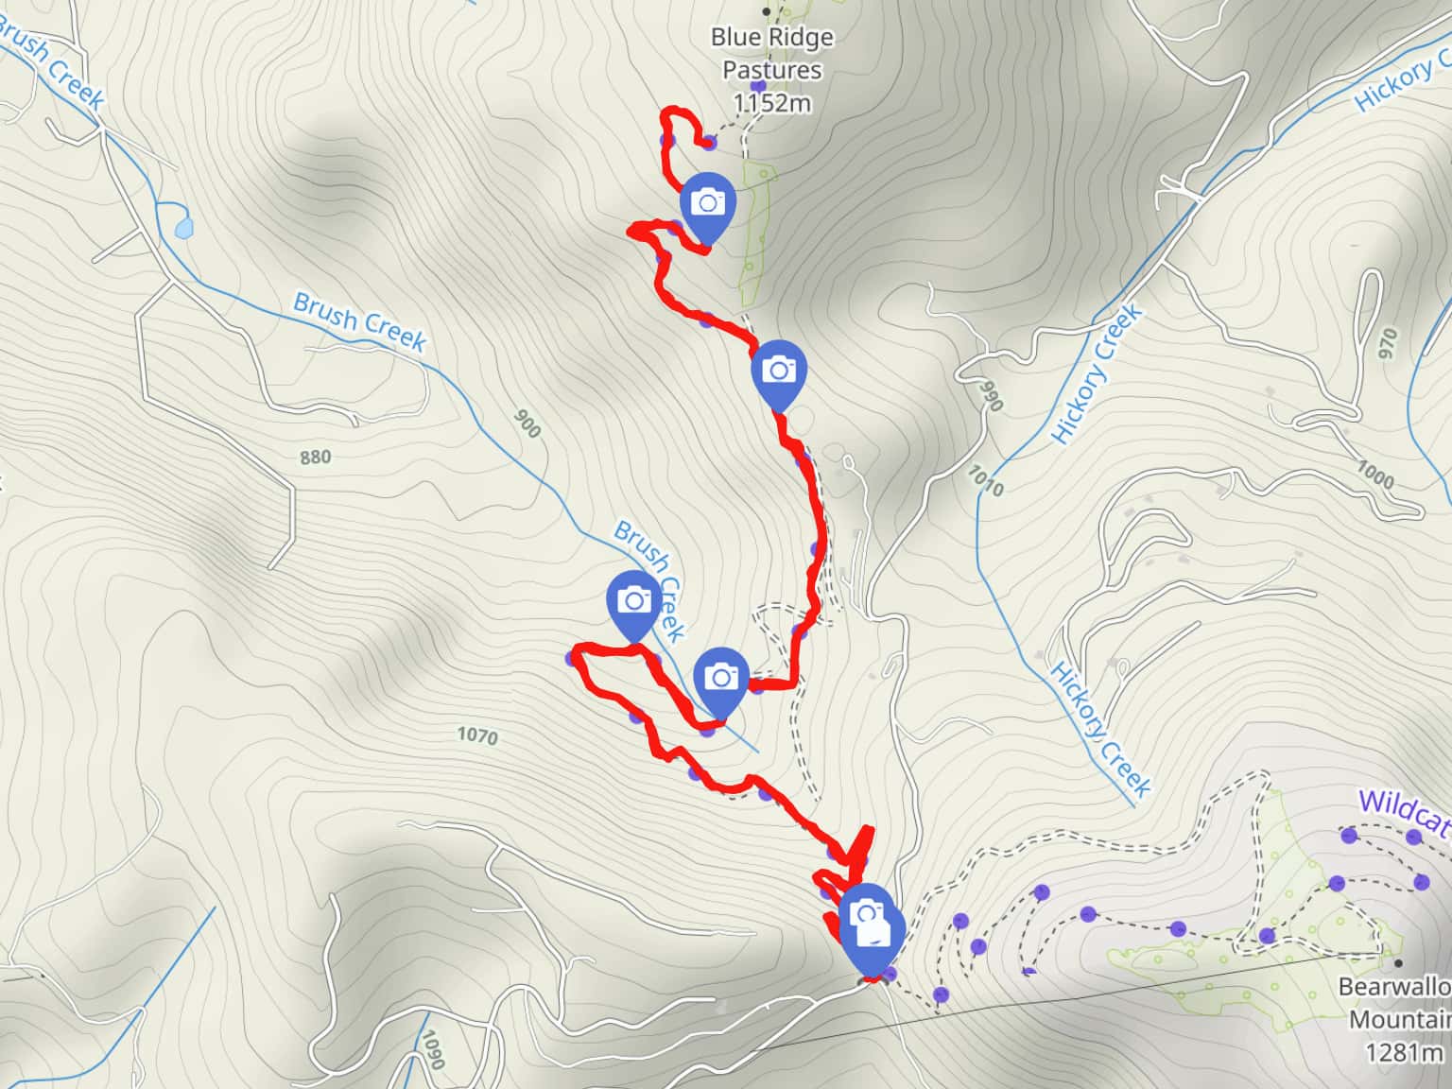Image resolution: width=1452 pixels, height=1089 pixels.
Task: Select the peak dot beside Bearwallow Mountain label
Action: 1398,963
